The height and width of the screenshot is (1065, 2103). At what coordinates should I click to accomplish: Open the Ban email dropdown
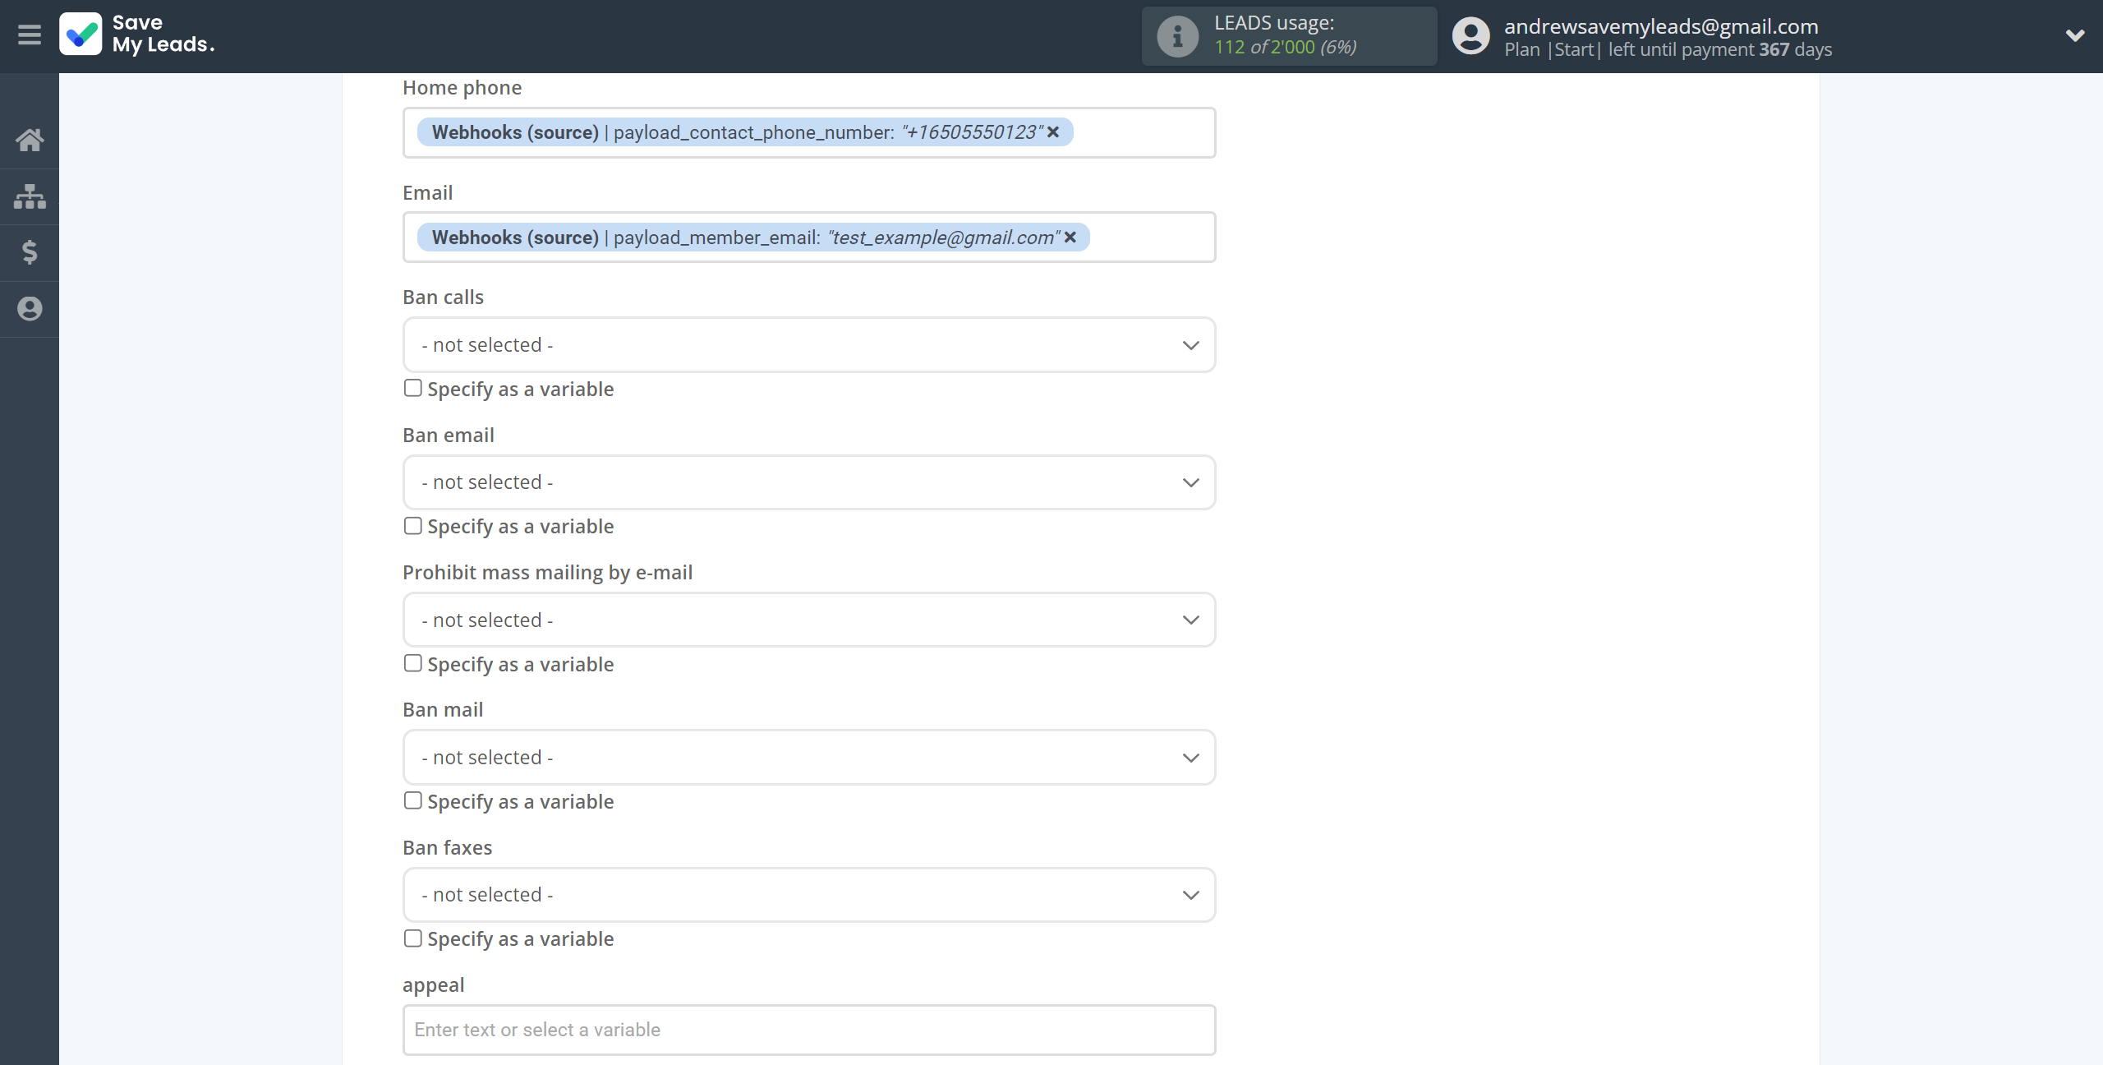tap(809, 482)
